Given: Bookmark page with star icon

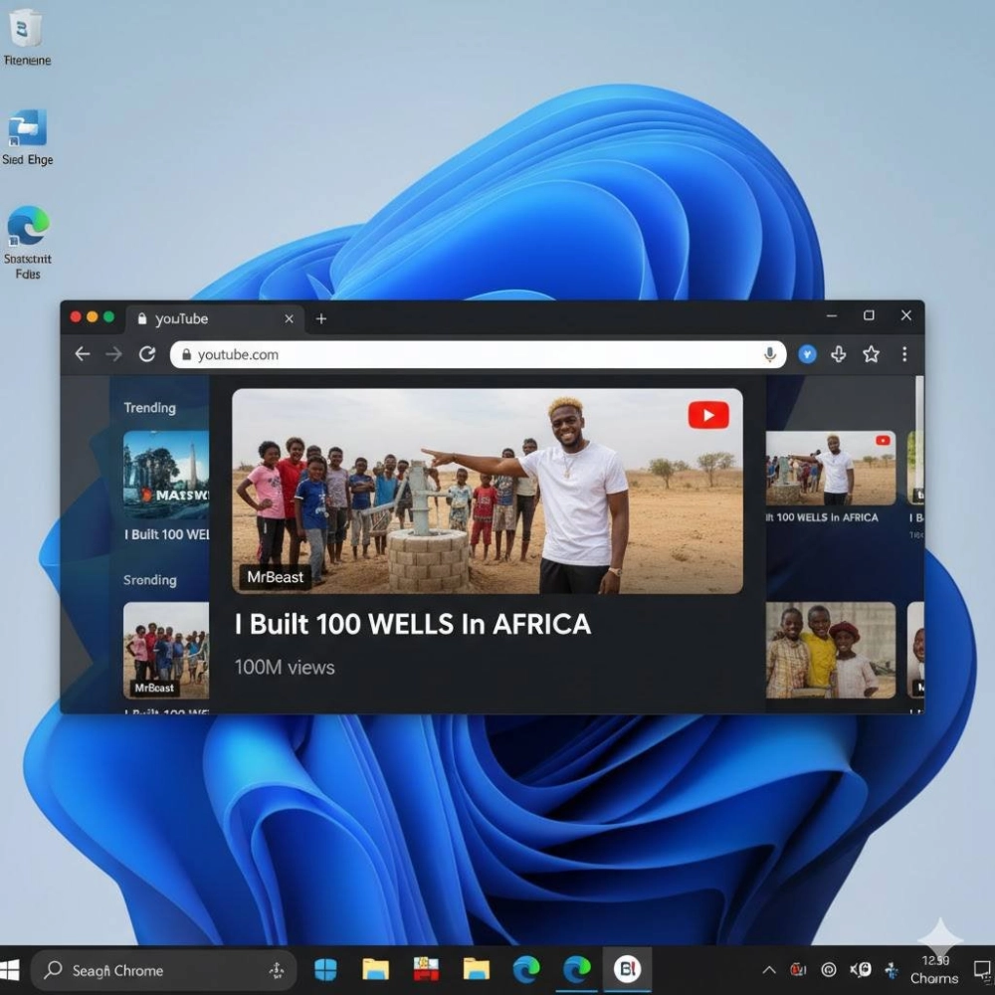Looking at the screenshot, I should [x=871, y=354].
